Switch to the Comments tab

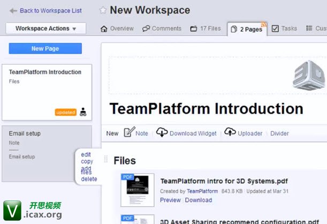162,28
